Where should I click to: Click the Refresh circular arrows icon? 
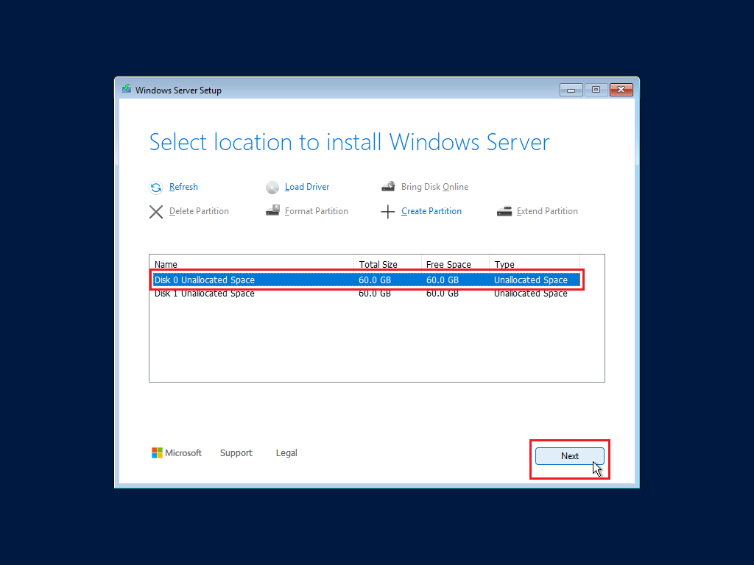tap(156, 188)
